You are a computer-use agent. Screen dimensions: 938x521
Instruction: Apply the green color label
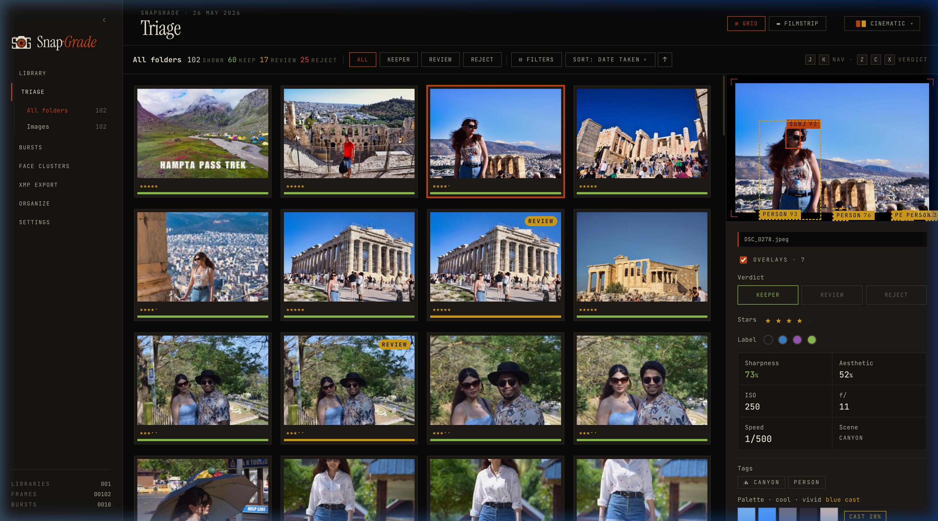812,340
